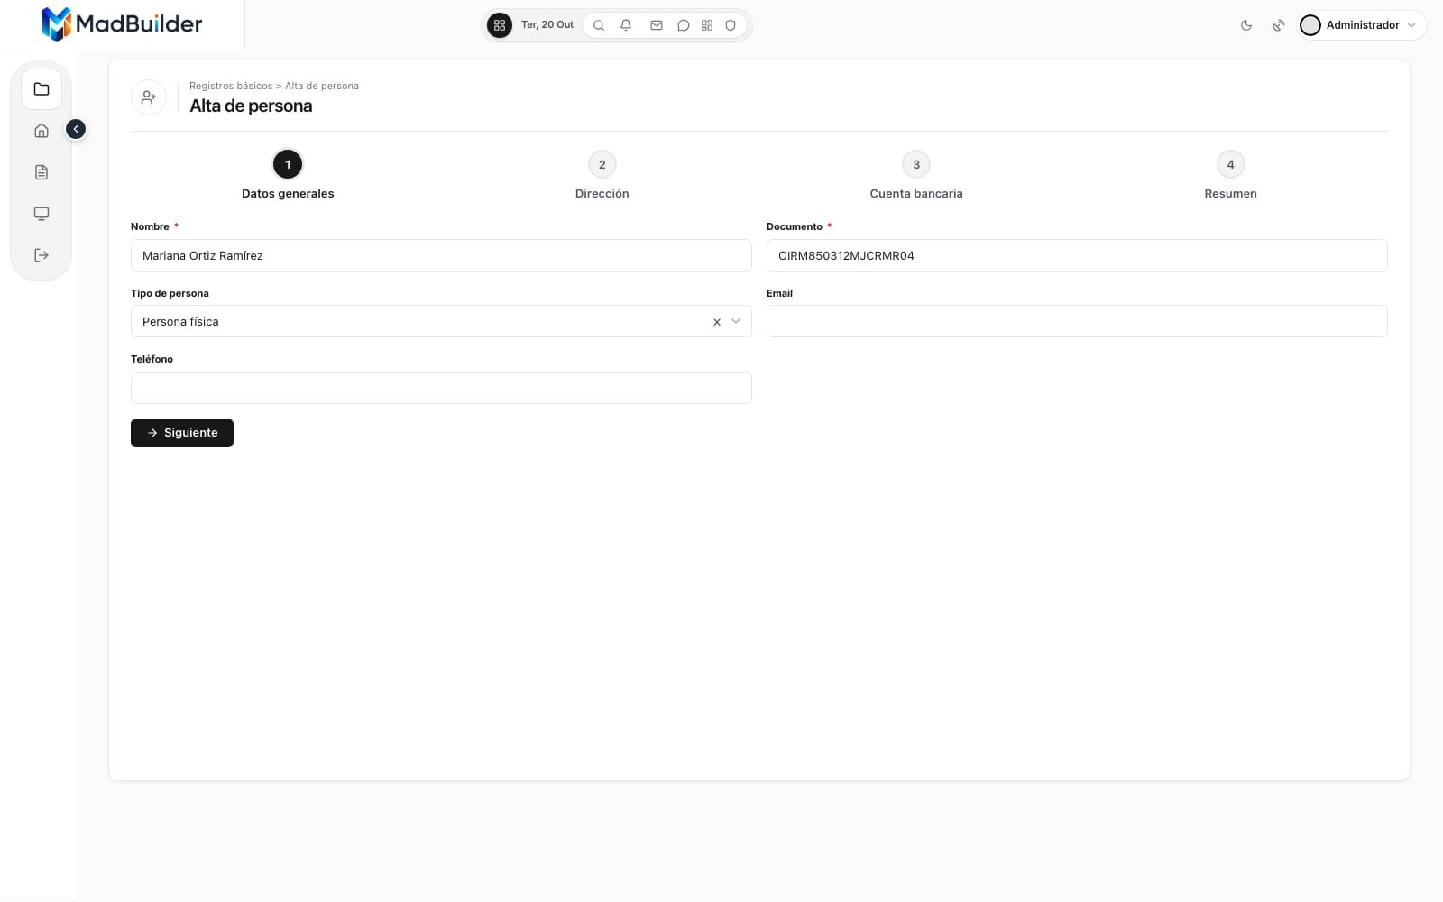Go to step 3 Cuenta bancaria
1443x902 pixels.
click(x=916, y=175)
